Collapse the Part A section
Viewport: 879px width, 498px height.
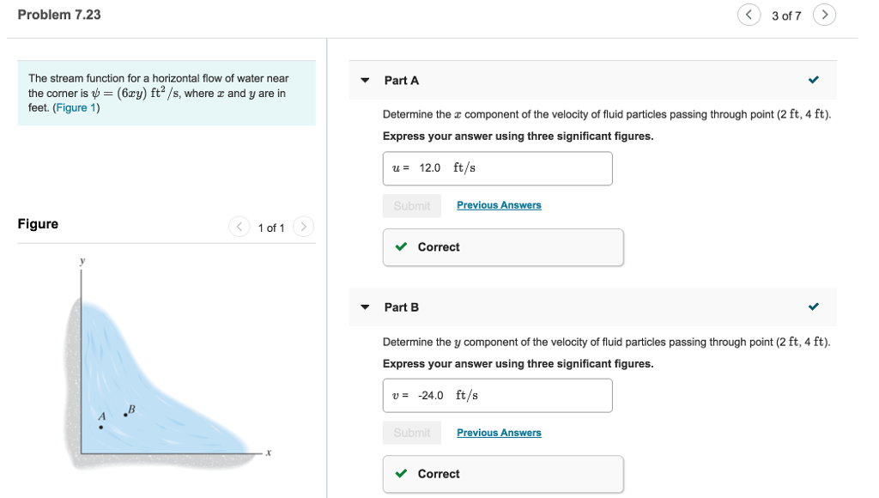(365, 81)
